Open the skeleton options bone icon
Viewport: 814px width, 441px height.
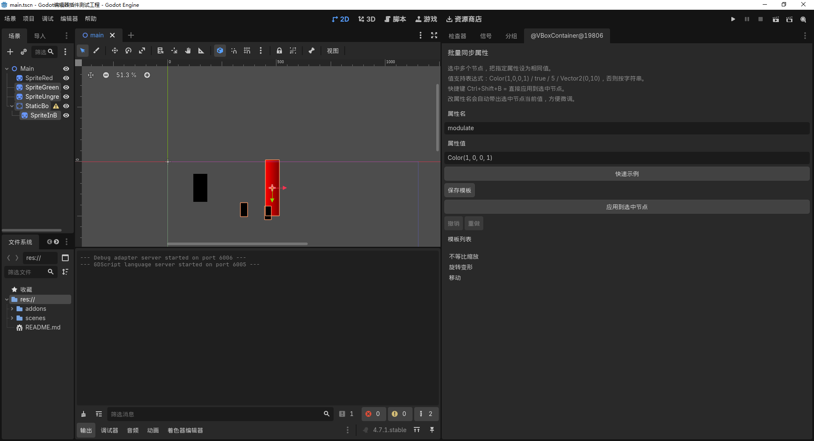312,51
